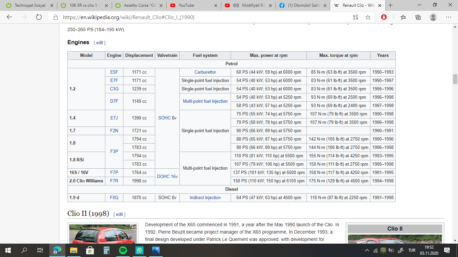
Task: Open File Explorer from the taskbar
Action: [x=74, y=250]
